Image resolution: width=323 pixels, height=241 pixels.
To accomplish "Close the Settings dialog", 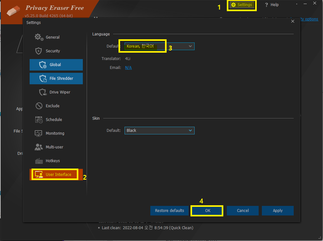I will point(292,21).
